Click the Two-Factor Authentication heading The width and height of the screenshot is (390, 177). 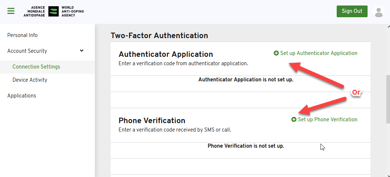159,36
